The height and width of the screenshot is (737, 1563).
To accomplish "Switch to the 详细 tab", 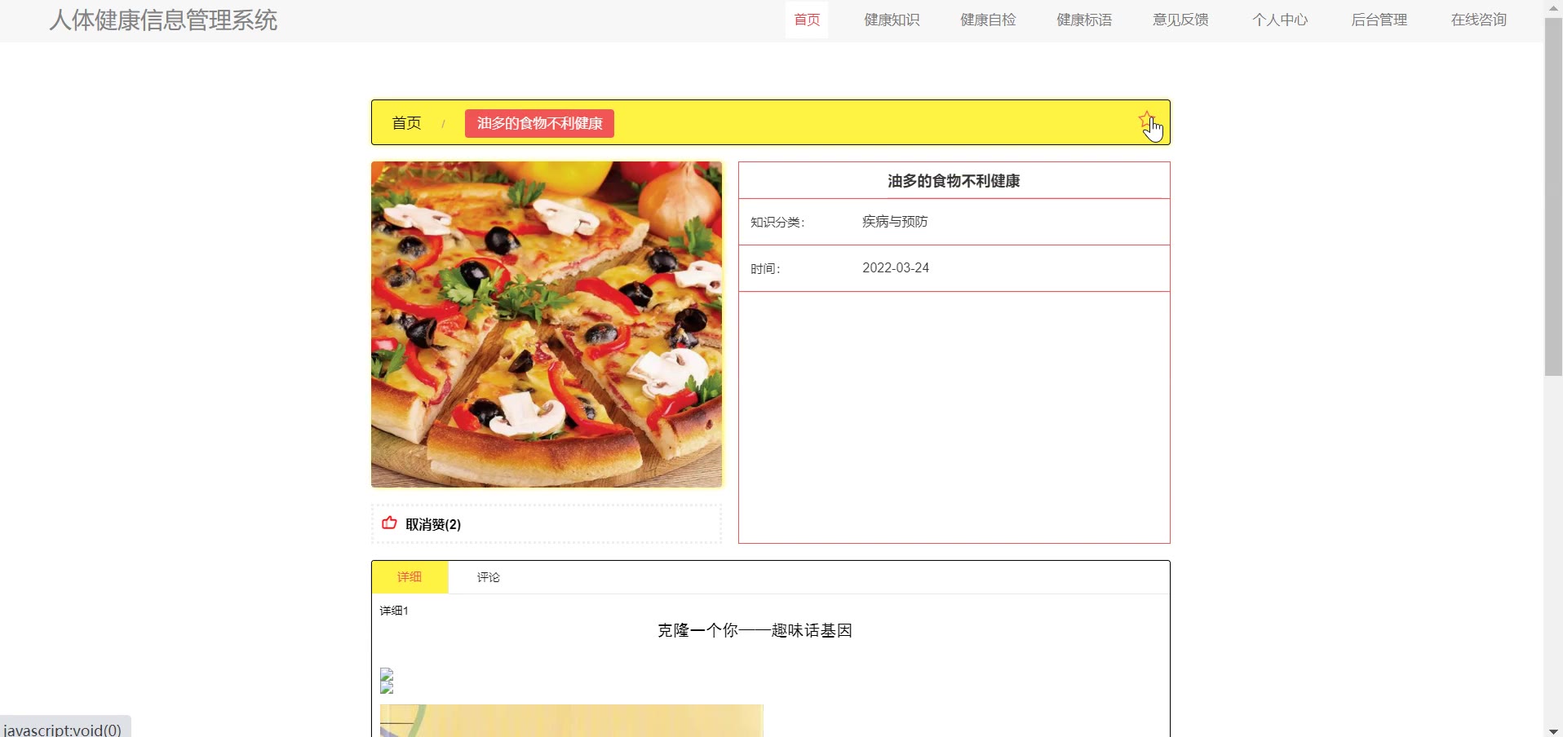I will click(410, 577).
